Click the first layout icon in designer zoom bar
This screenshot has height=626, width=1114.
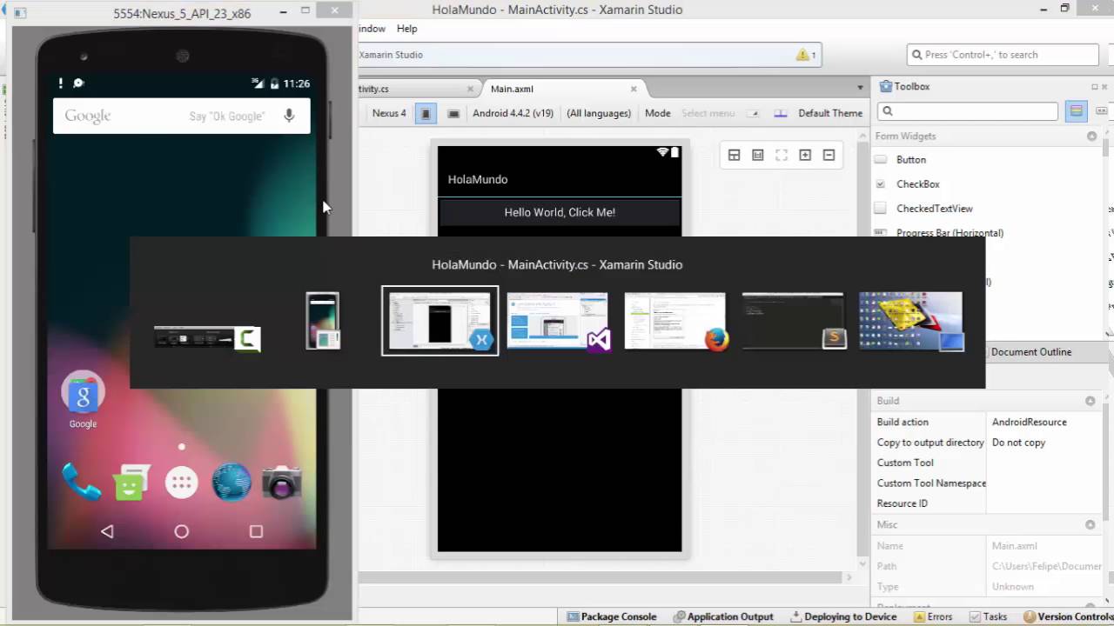(x=734, y=155)
